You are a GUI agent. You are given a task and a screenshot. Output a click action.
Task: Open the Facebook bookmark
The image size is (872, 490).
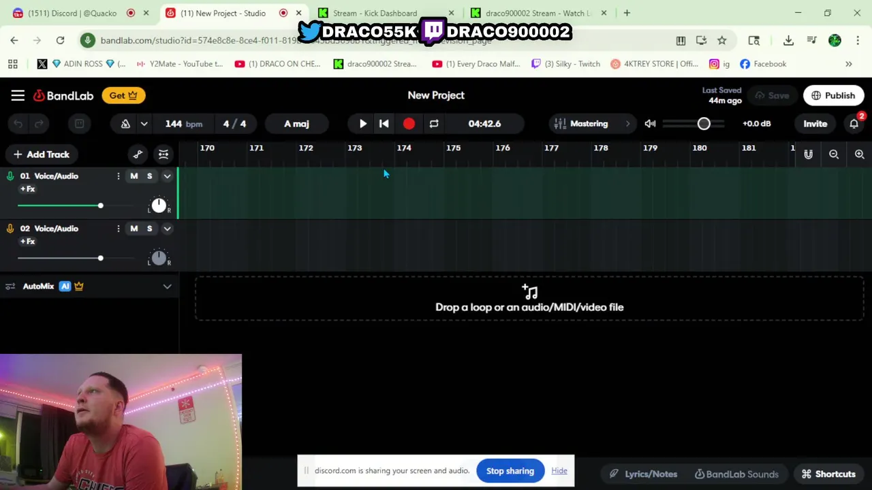click(763, 64)
